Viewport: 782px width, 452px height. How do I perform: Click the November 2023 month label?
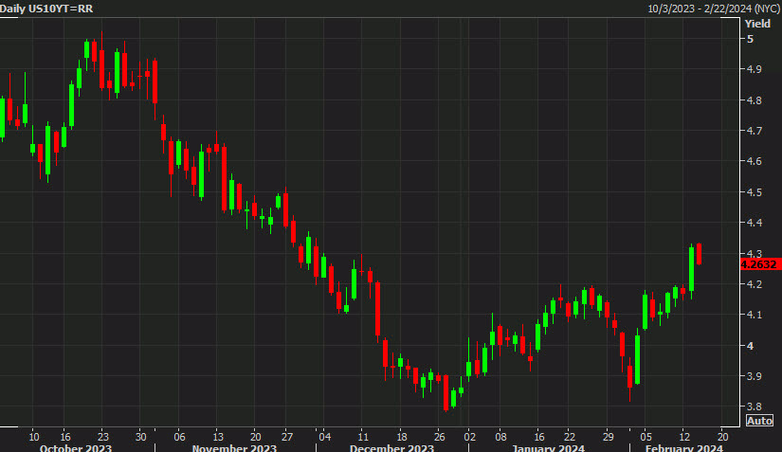coord(234,447)
